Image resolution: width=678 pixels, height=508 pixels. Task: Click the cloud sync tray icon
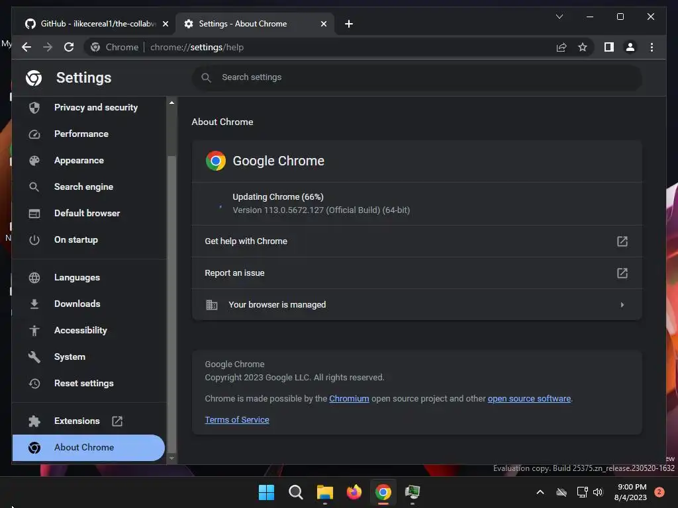561,492
